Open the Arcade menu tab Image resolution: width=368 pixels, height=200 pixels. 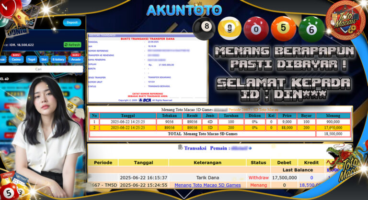tap(76, 59)
